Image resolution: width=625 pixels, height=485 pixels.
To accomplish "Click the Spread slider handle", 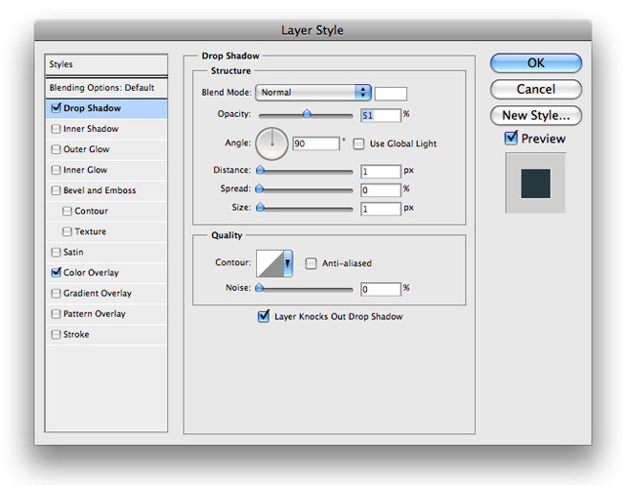I will 260,188.
